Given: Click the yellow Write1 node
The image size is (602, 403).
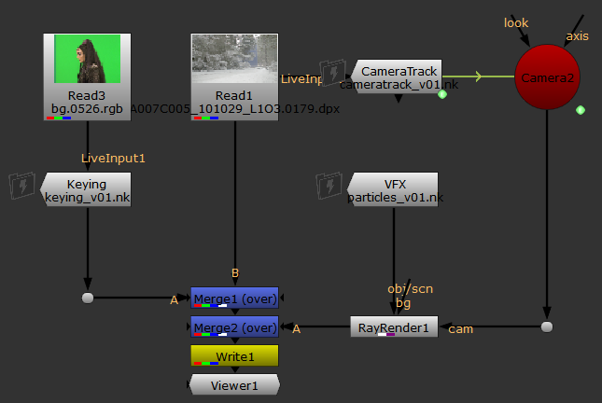Looking at the screenshot, I should pyautogui.click(x=234, y=356).
